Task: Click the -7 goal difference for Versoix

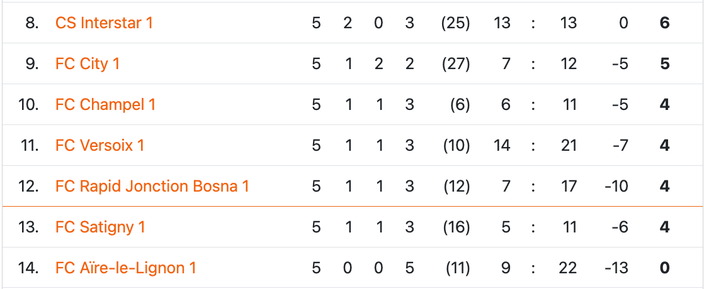Action: (620, 146)
